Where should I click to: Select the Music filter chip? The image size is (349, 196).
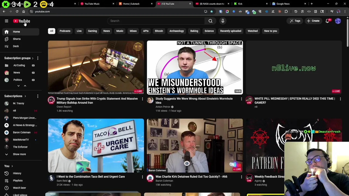[x=120, y=31]
